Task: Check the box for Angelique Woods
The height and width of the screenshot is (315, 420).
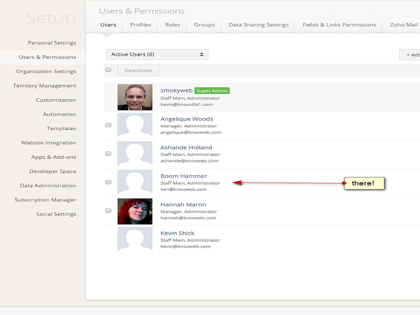Action: tap(108, 125)
